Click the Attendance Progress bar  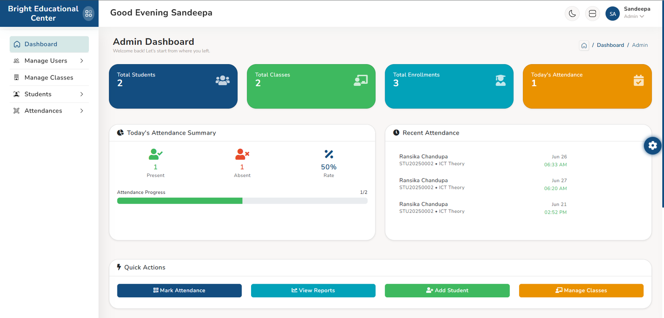(x=242, y=201)
